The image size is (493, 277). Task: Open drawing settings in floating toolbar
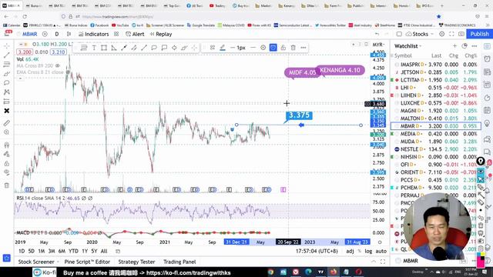(263, 48)
